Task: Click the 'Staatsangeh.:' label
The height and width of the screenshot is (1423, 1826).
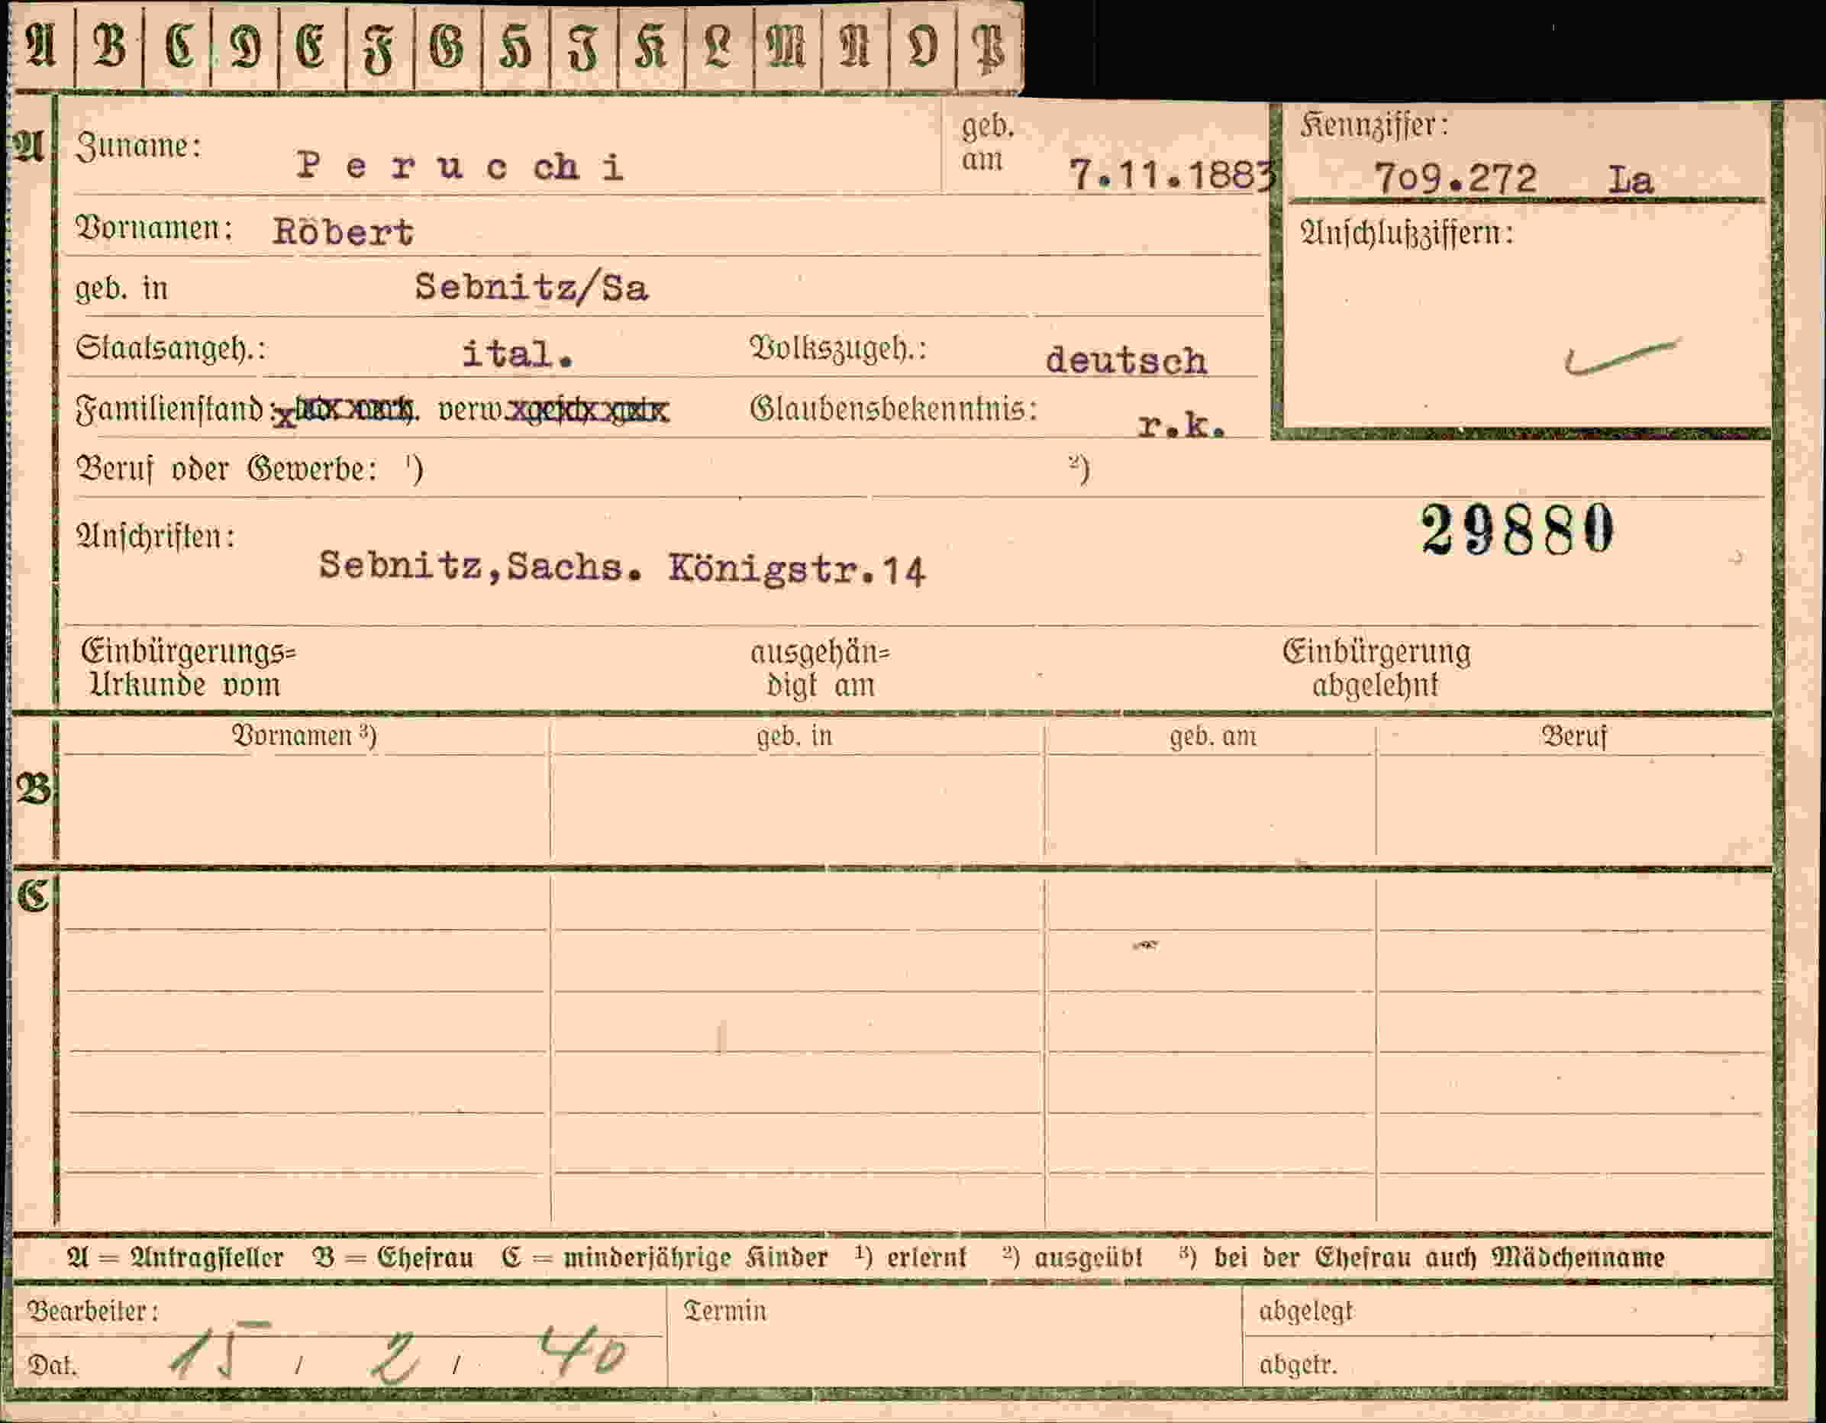Action: [x=170, y=348]
